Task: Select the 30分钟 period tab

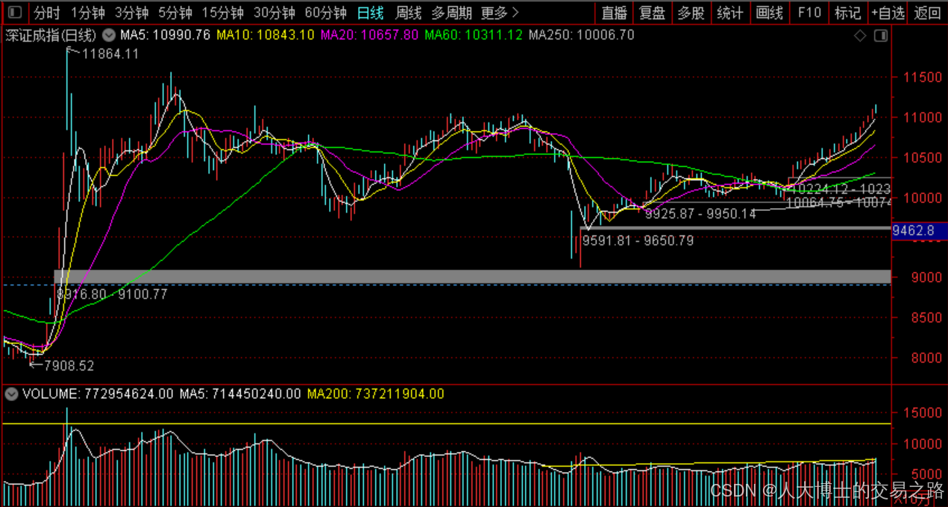Action: click(274, 13)
